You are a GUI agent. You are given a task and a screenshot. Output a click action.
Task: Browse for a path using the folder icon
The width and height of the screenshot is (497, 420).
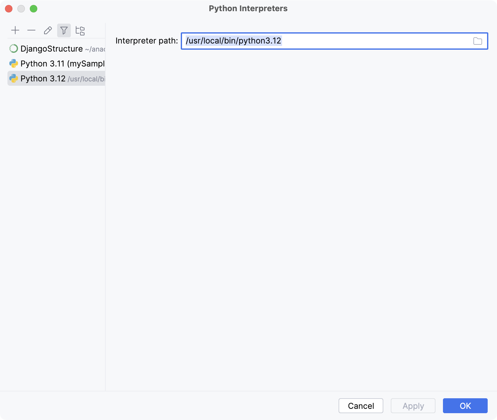pyautogui.click(x=477, y=41)
